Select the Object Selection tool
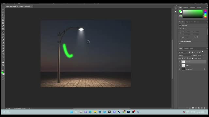The width and height of the screenshot is (209, 117). [3, 18]
